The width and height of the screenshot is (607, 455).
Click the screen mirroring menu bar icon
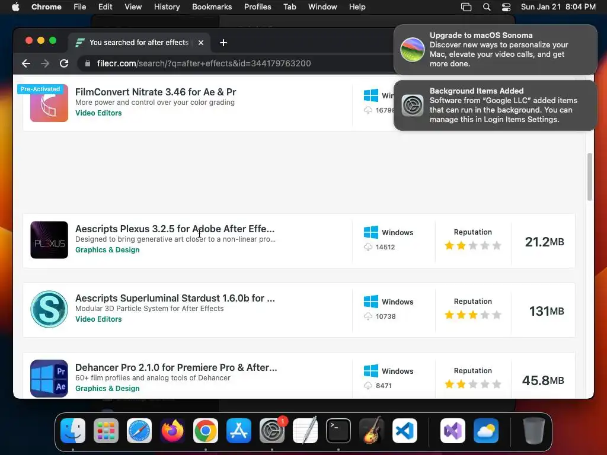click(466, 7)
